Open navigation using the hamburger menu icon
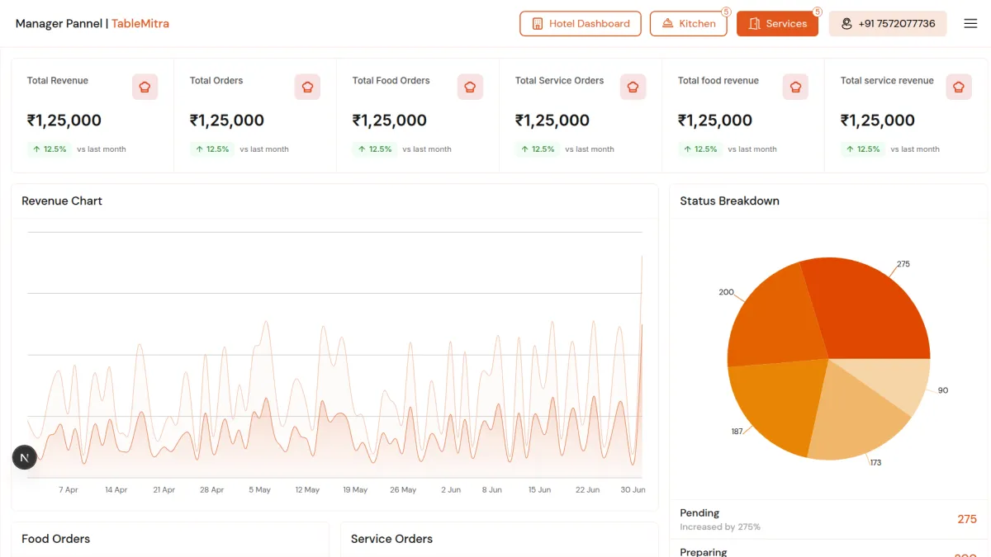Image resolution: width=991 pixels, height=557 pixels. [970, 23]
